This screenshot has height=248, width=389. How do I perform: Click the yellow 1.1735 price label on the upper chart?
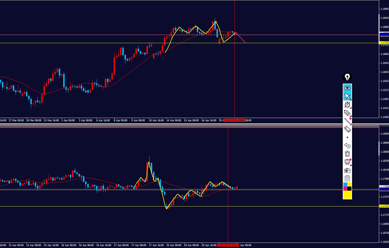click(384, 43)
